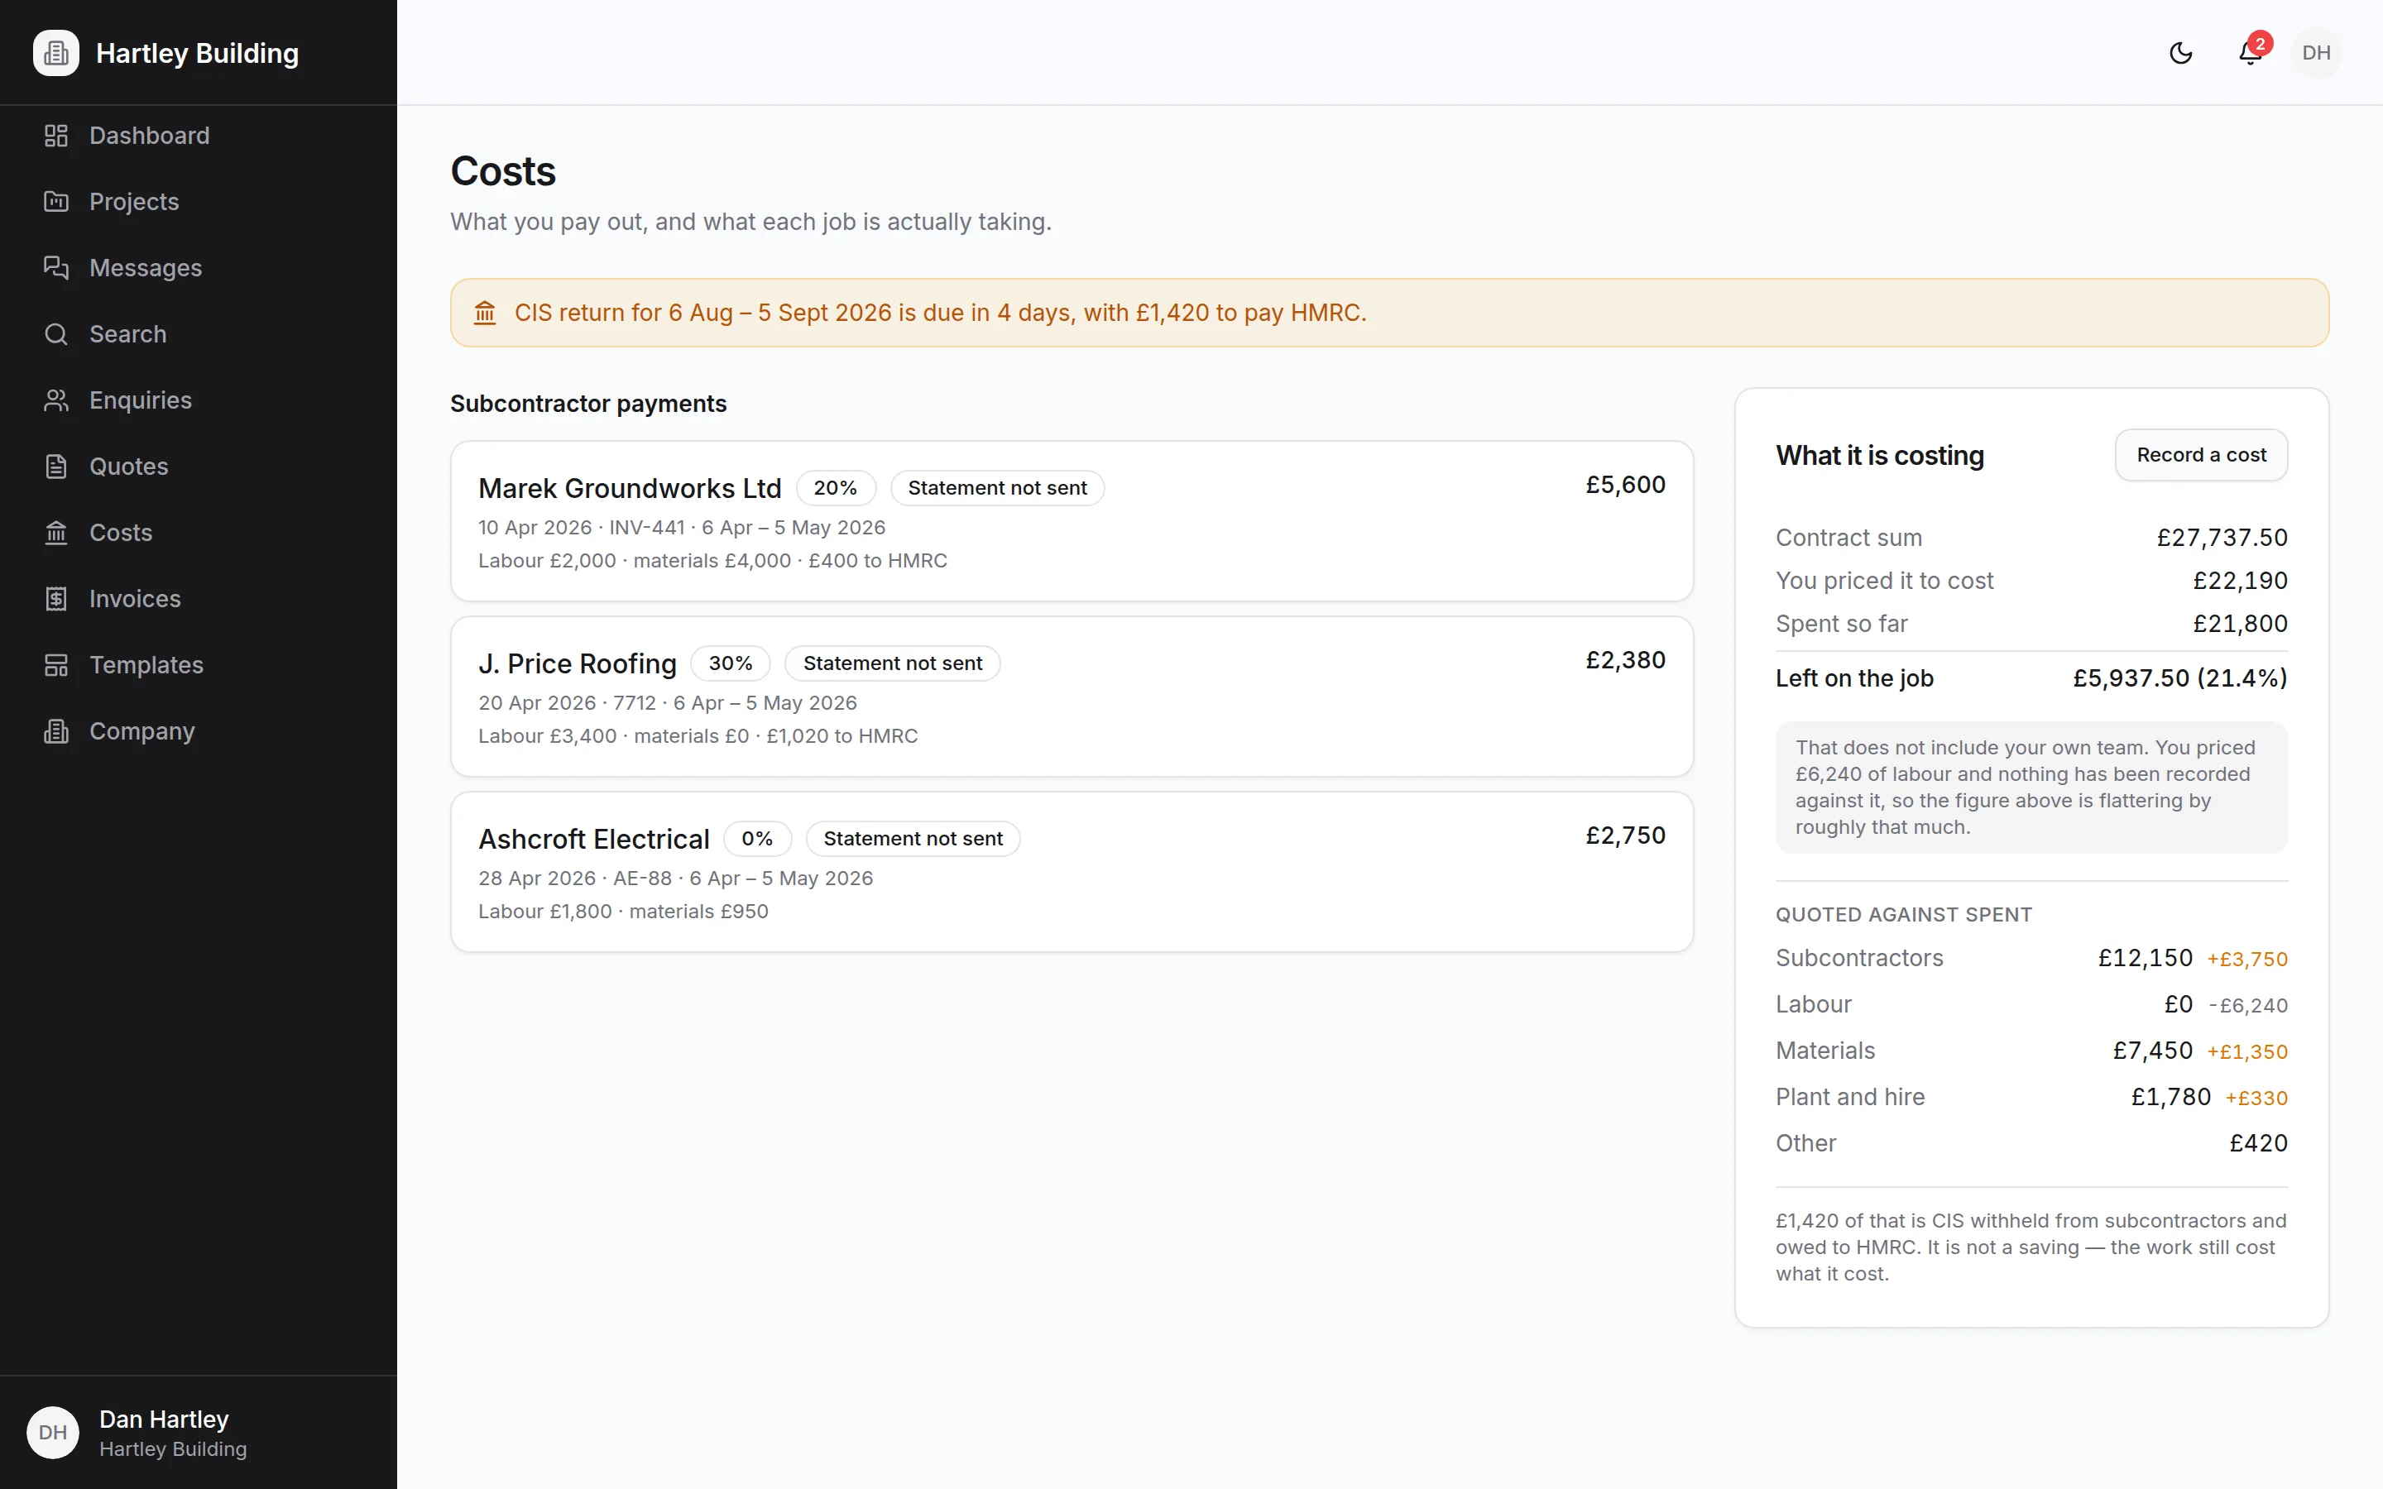Viewport: 2383px width, 1489px height.
Task: Click the Subcontractor payments heading
Action: [x=587, y=404]
